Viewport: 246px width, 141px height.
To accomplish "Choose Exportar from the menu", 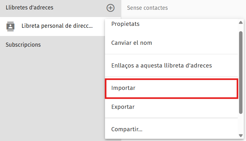I will [171, 107].
